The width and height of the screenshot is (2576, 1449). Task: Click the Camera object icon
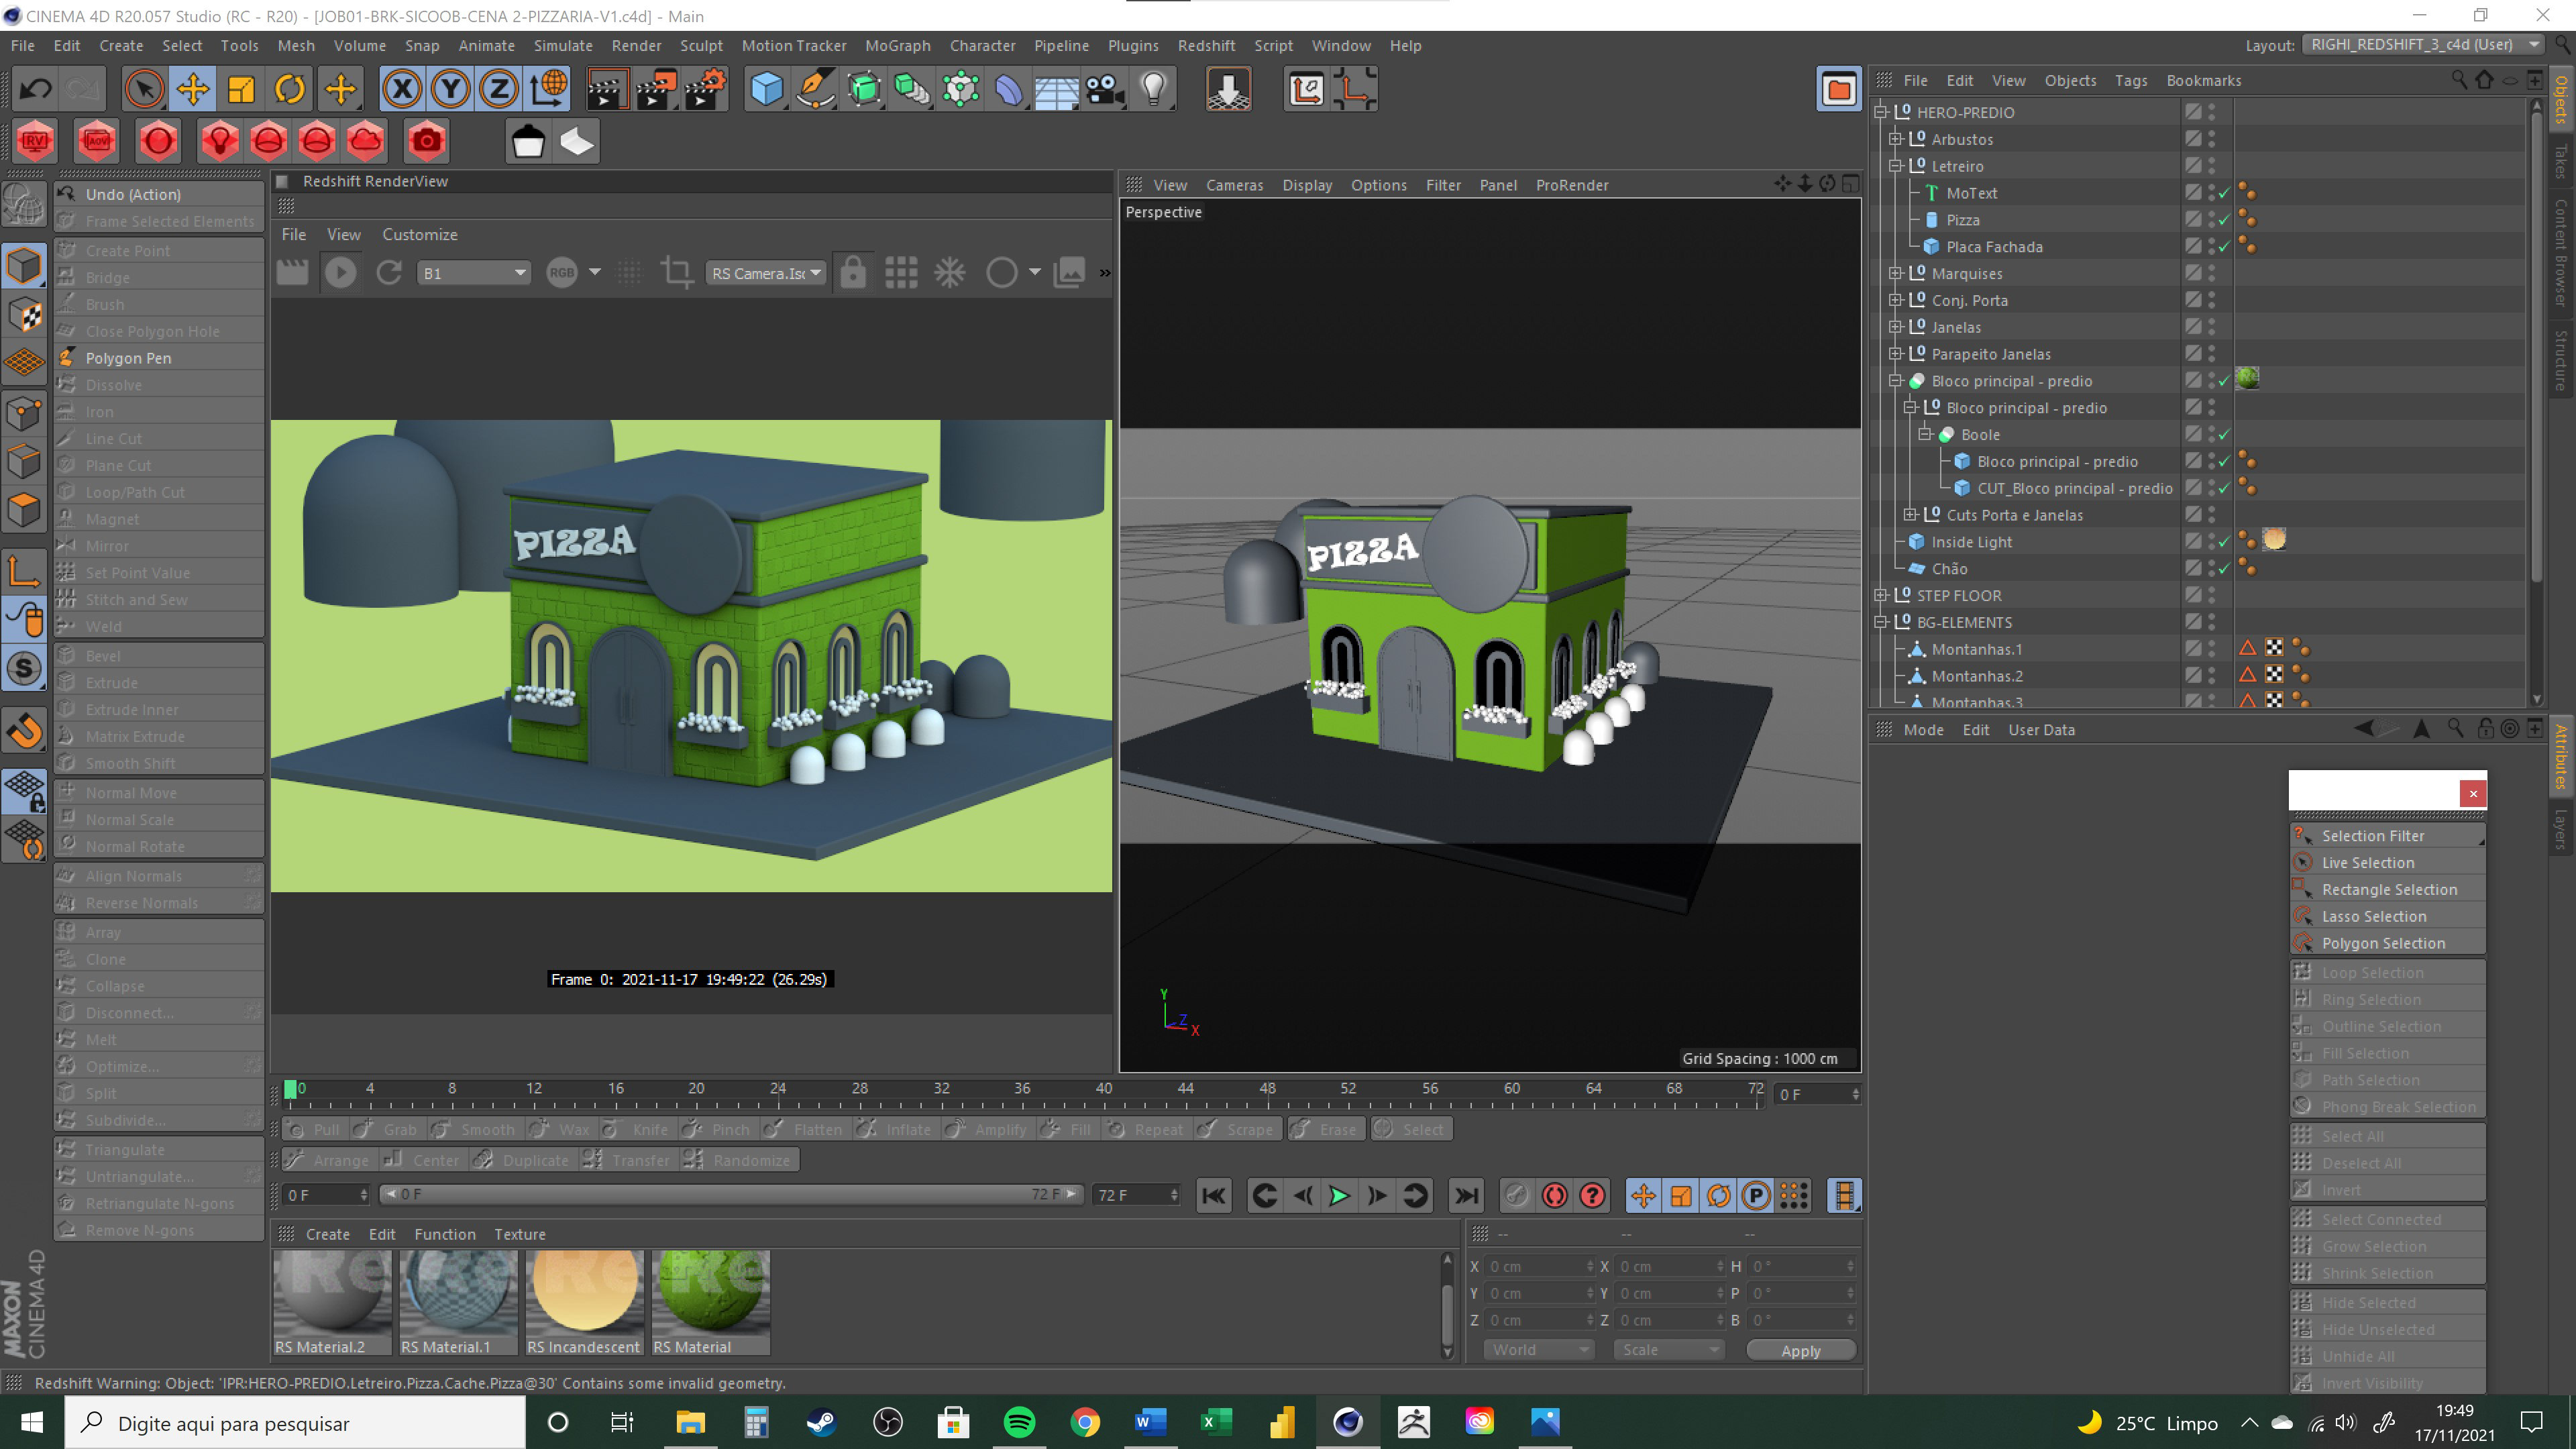pyautogui.click(x=1106, y=89)
